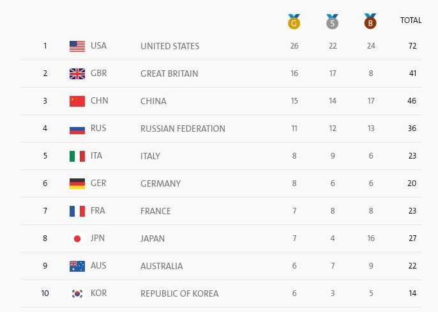Click the REPUBLIC OF KOREA name
The image size is (438, 312).
179,293
